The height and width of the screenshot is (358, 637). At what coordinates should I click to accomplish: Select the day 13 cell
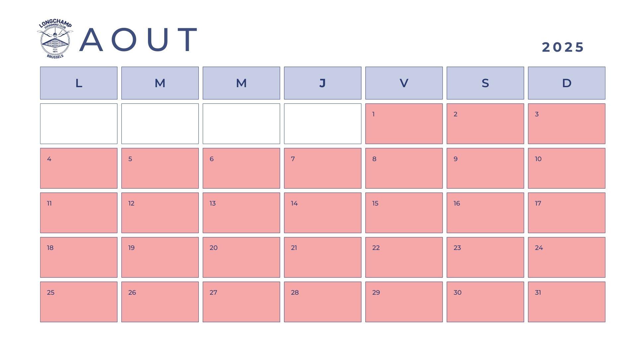tap(241, 213)
